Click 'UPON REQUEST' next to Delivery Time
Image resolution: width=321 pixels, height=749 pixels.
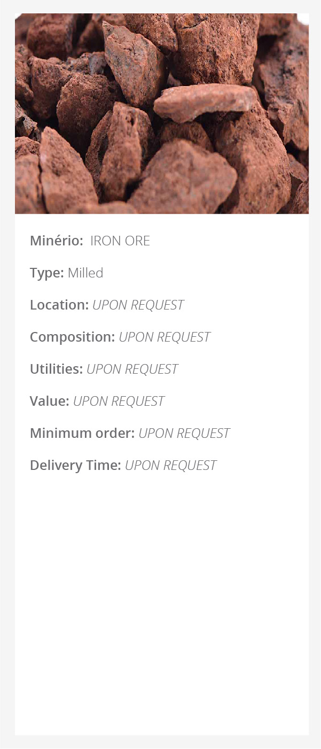click(171, 465)
